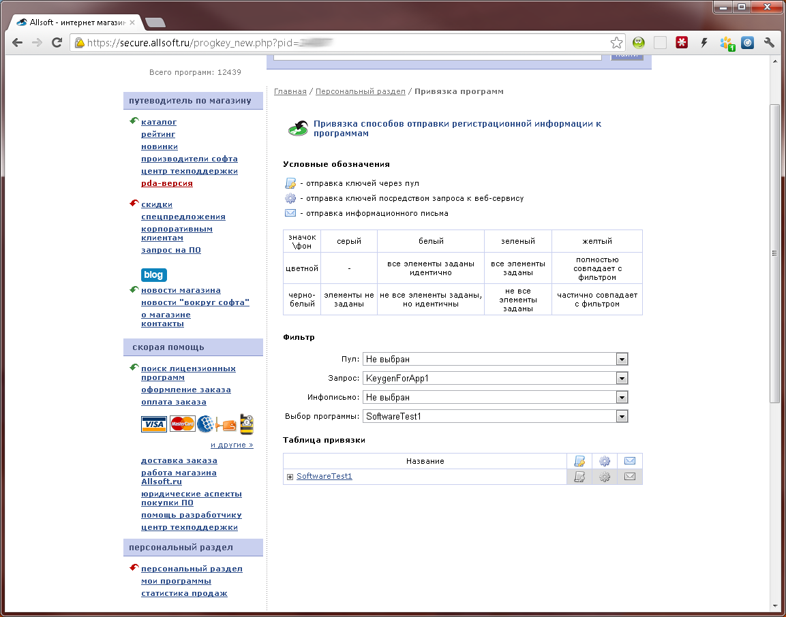Reload the page with refresh icon

coord(57,43)
